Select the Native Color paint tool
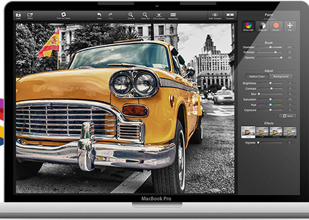 tap(248, 26)
